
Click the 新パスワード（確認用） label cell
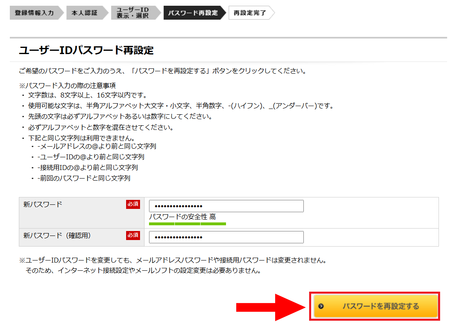click(x=57, y=236)
